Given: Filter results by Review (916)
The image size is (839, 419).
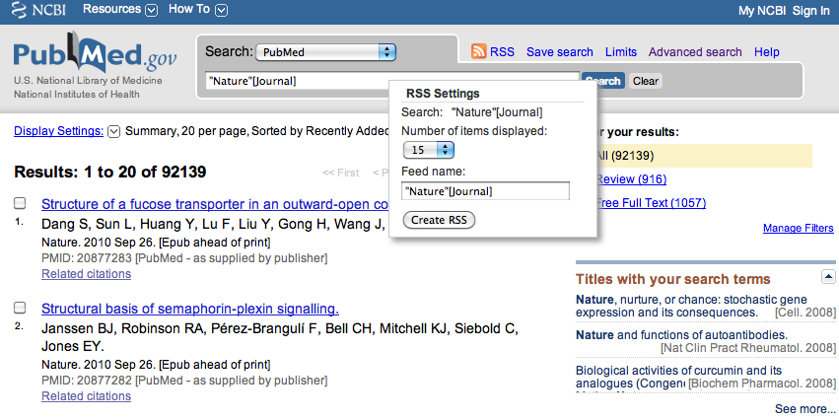Looking at the screenshot, I should tap(631, 179).
